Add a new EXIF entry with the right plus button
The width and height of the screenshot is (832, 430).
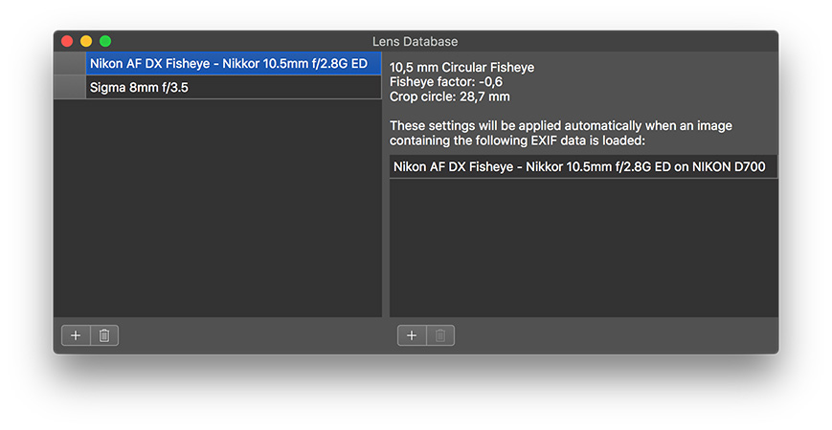click(412, 335)
